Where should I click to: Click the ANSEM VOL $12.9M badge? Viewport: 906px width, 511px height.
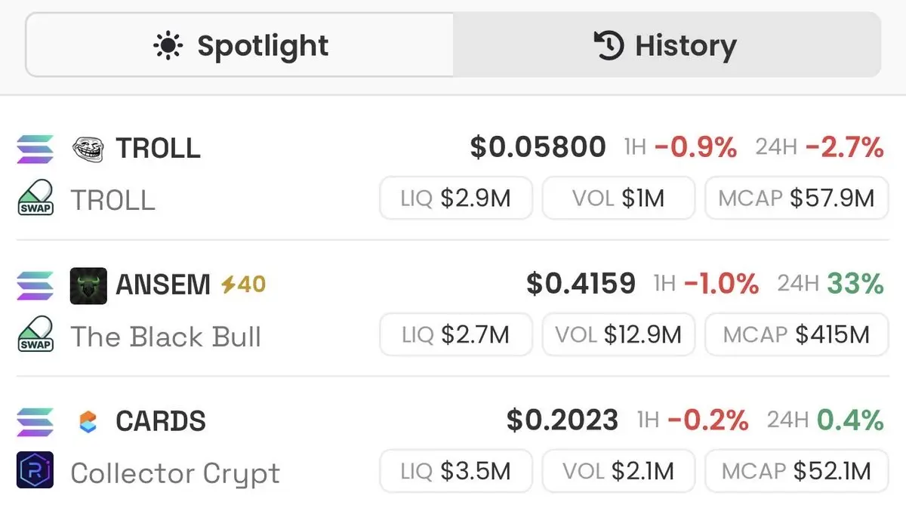[618, 335]
